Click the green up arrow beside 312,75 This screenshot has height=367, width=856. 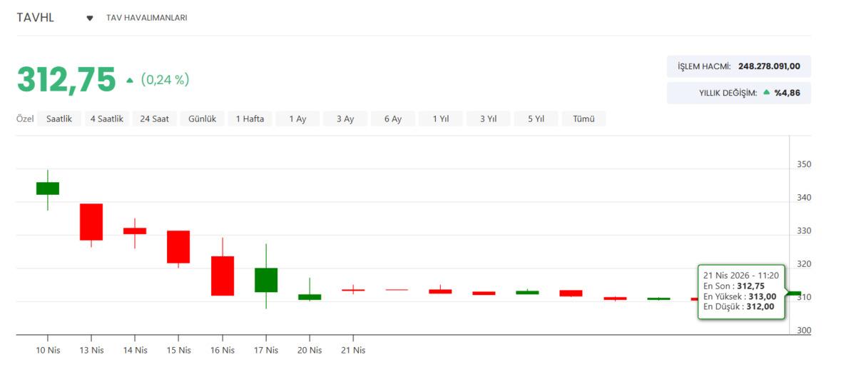point(130,80)
